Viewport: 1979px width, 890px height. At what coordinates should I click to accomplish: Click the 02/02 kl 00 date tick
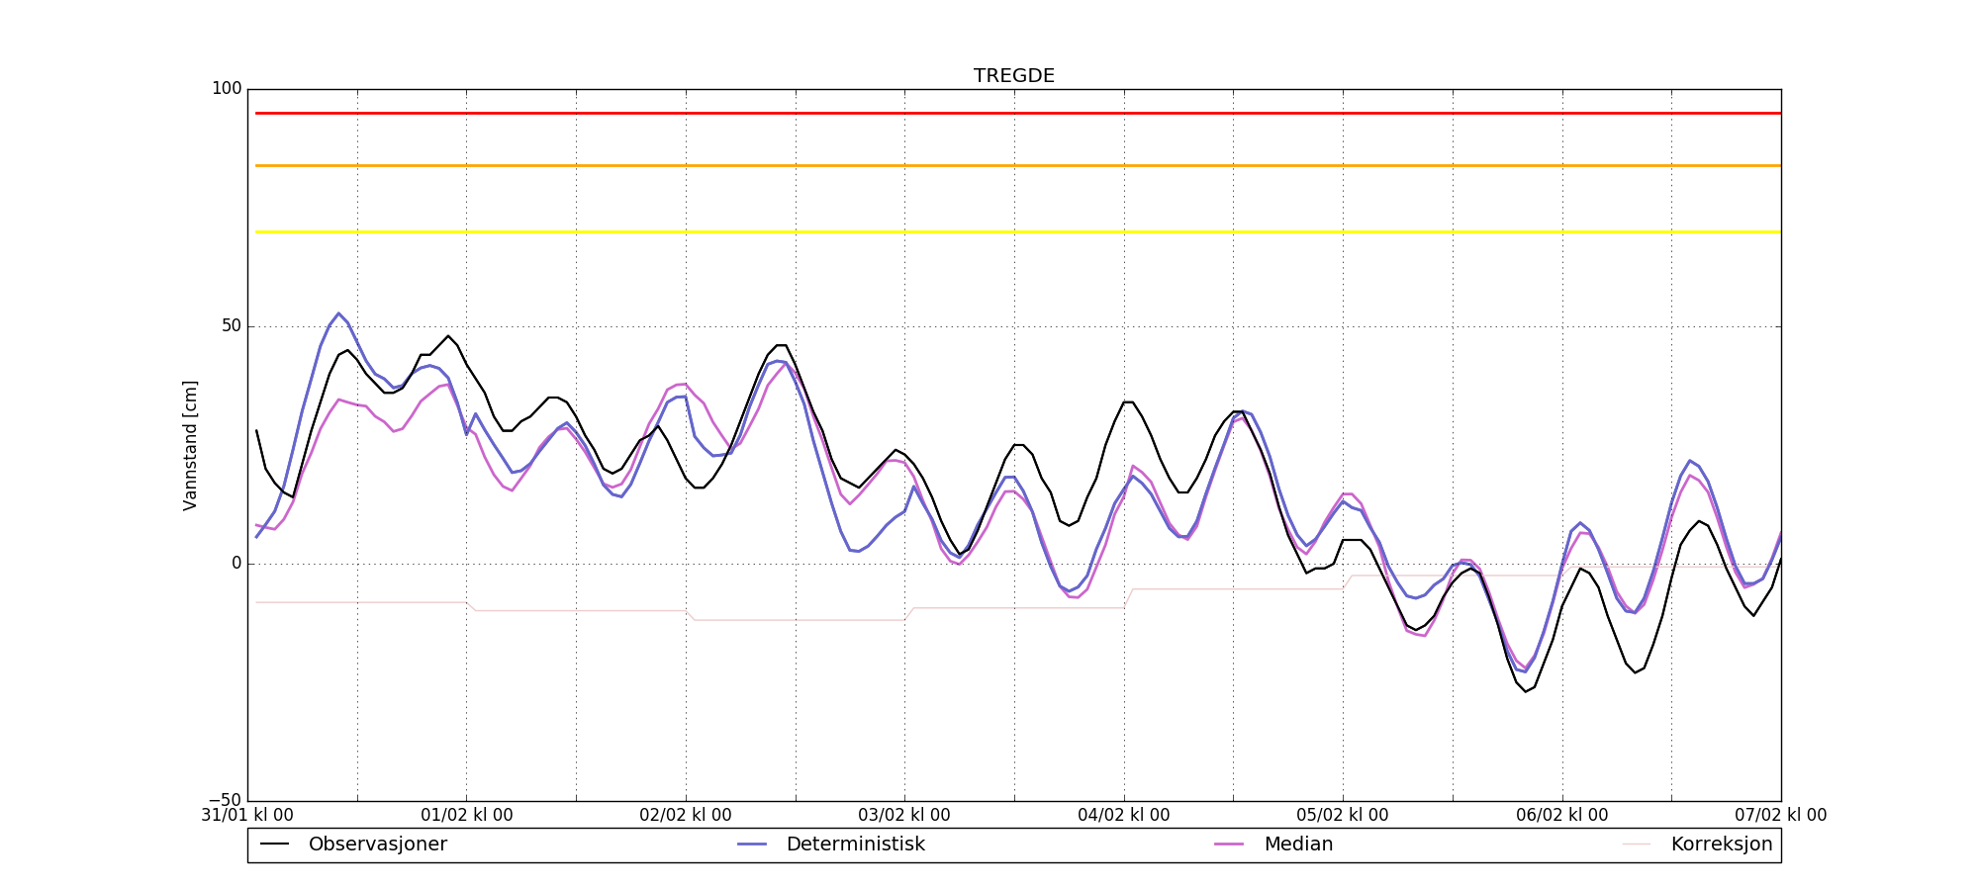point(686,816)
